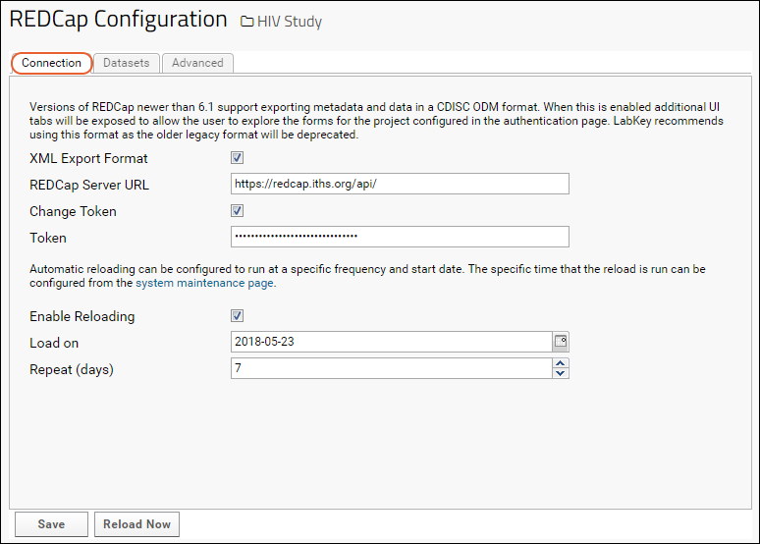The width and height of the screenshot is (760, 544).
Task: Uncheck the Change Token checkbox
Action: point(237,210)
